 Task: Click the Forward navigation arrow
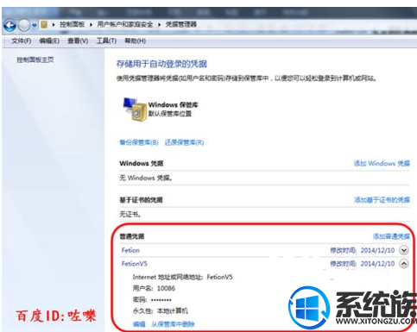tap(24, 25)
